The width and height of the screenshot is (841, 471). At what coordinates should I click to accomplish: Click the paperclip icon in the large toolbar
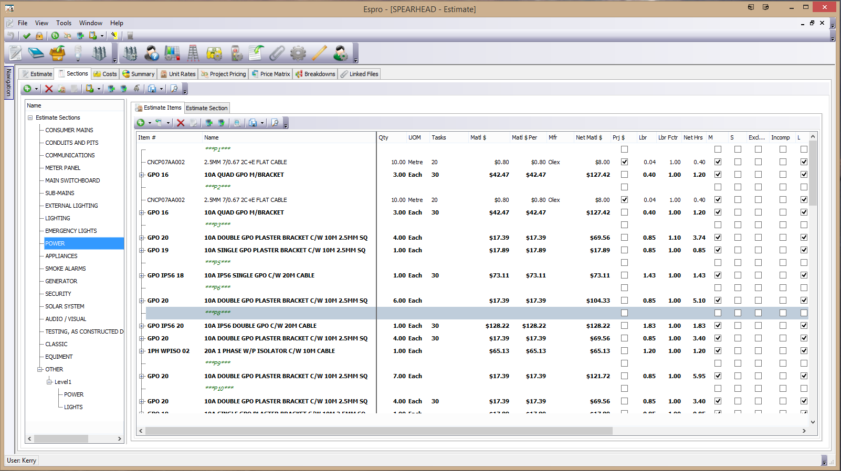(x=277, y=53)
